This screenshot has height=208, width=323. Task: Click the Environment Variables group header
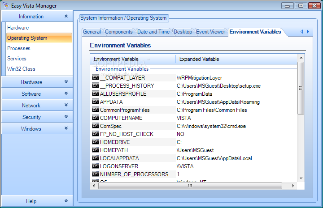[122, 69]
